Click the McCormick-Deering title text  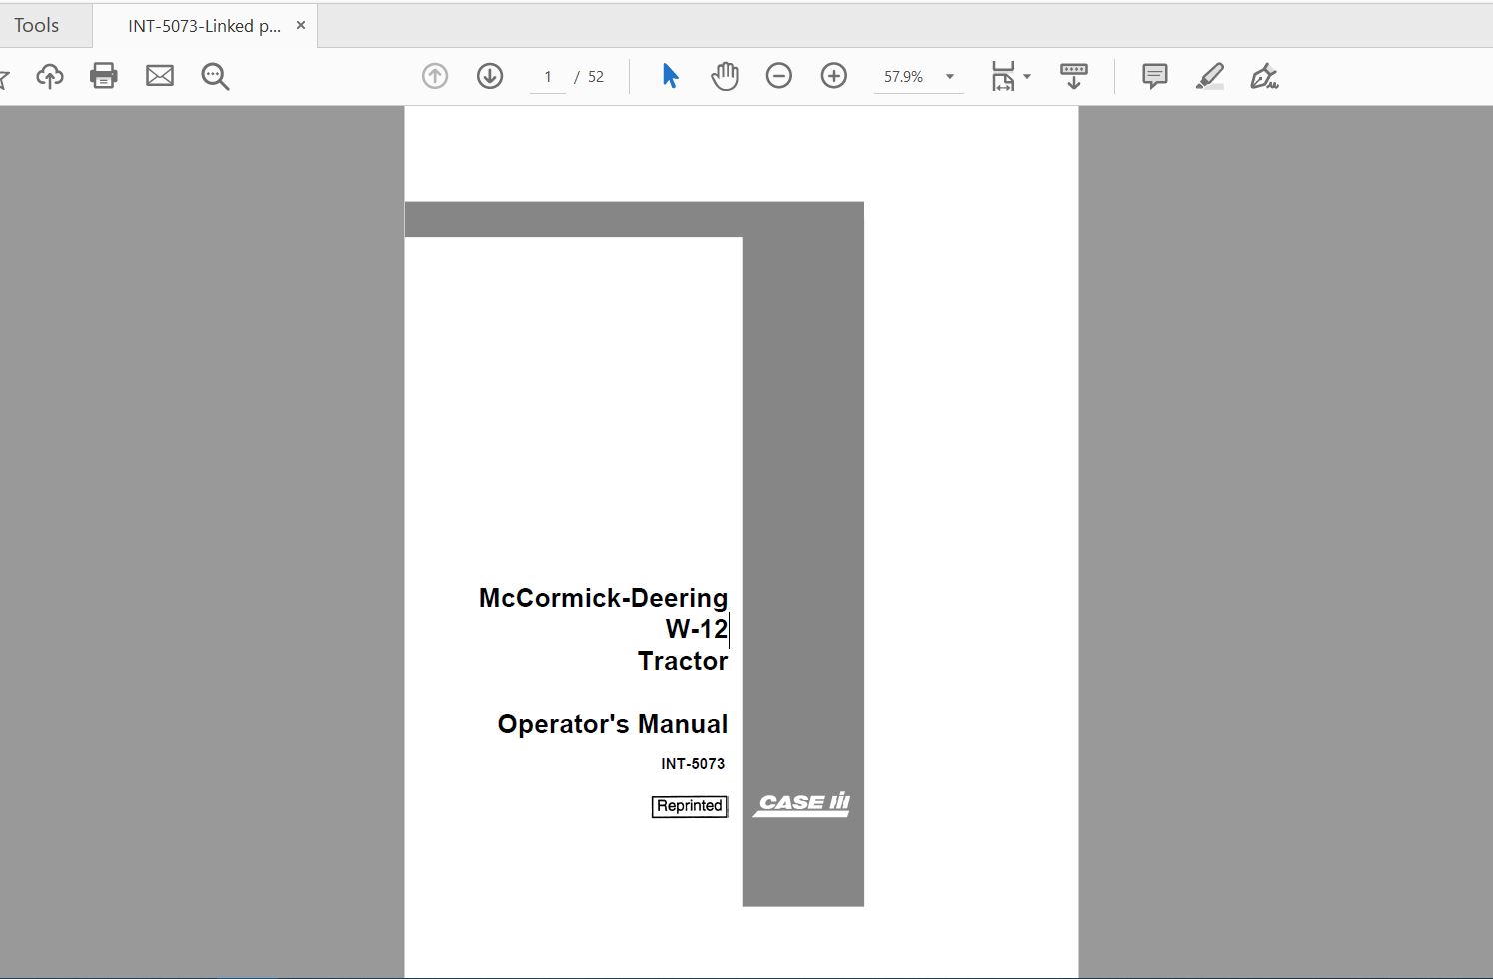[603, 598]
